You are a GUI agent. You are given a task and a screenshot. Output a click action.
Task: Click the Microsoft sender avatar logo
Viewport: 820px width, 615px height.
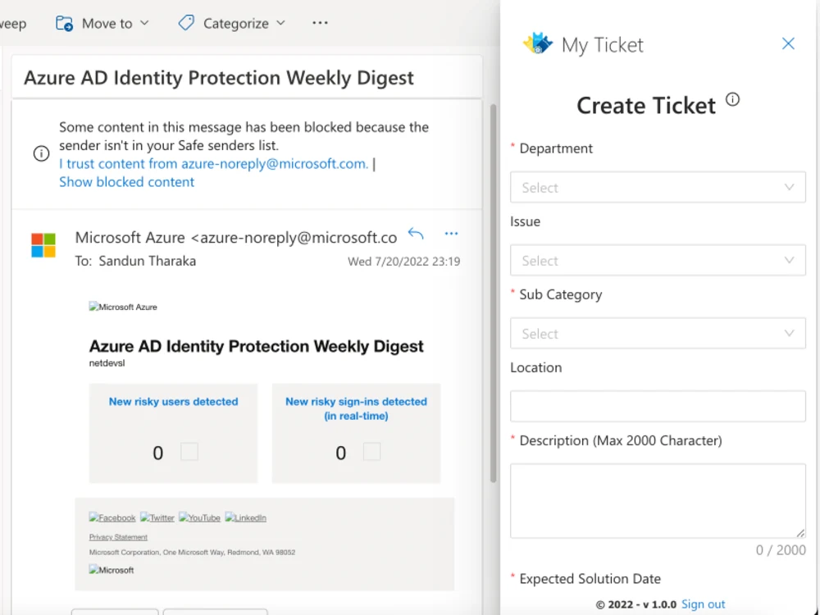click(x=43, y=245)
